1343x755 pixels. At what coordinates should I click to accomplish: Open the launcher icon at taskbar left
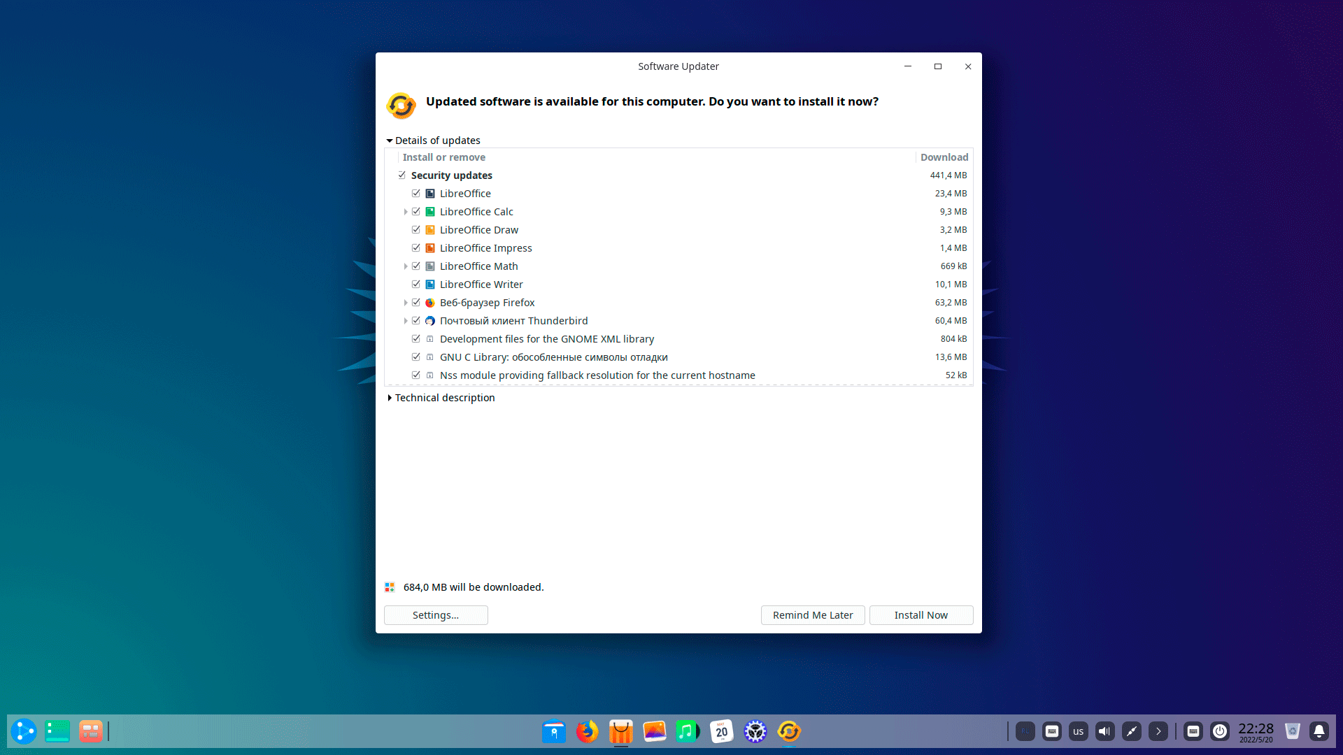(23, 731)
